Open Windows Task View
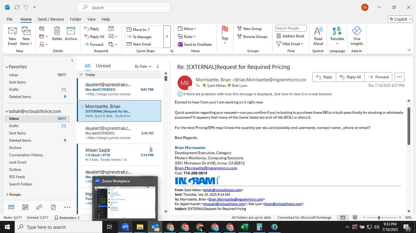416x233 pixels. (x=110, y=227)
